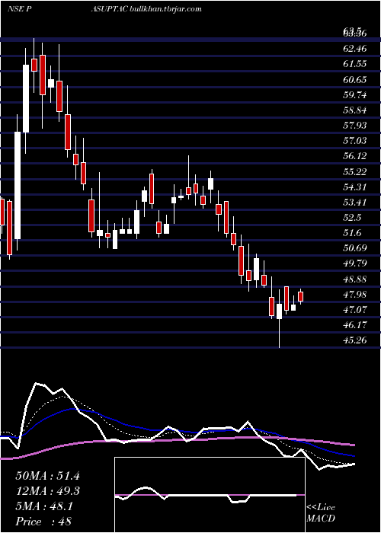Click the 53.41 price axis label
The height and width of the screenshot is (533, 381).
pos(355,203)
